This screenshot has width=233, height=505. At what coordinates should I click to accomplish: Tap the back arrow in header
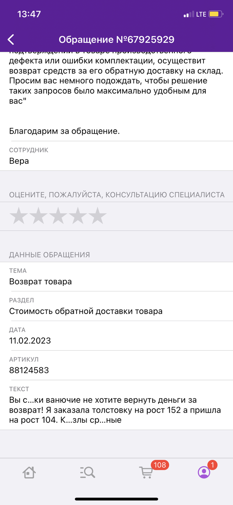11,40
